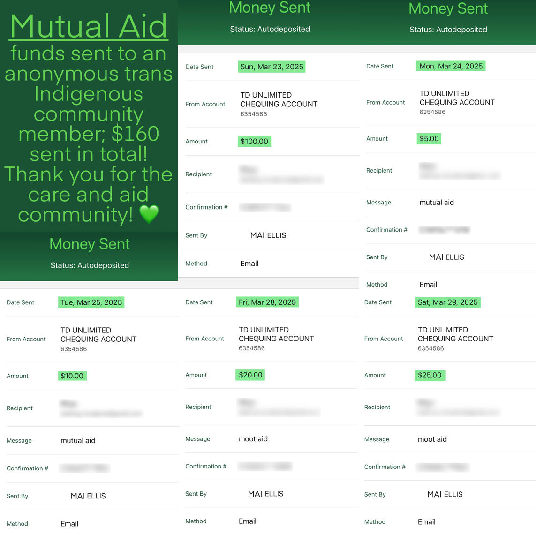Image resolution: width=536 pixels, height=536 pixels.
Task: Click MAI ELLIS sender on Mar 23 receipt
Action: coord(268,235)
